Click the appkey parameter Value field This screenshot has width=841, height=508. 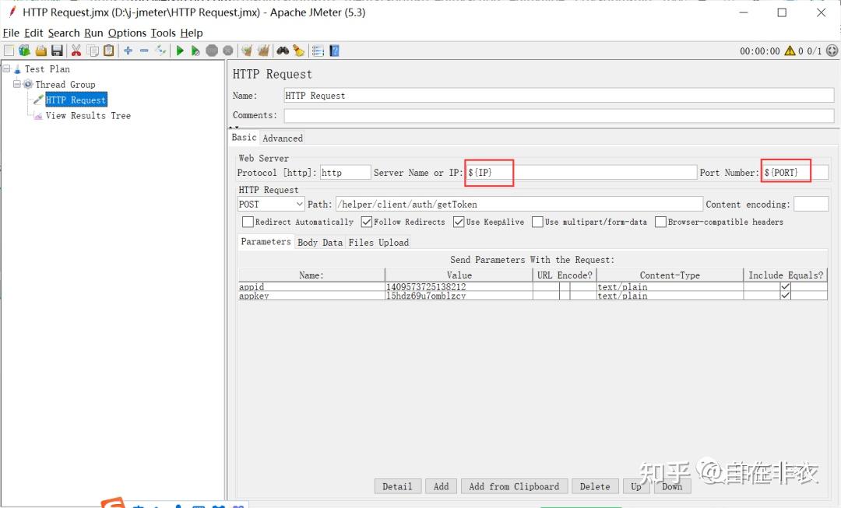459,296
